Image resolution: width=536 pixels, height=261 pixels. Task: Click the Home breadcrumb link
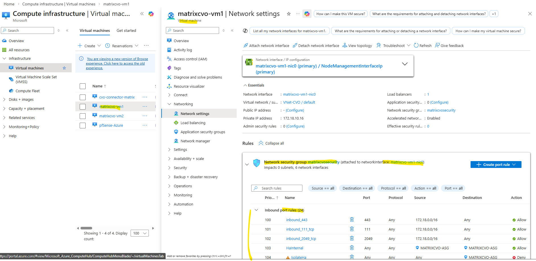point(9,4)
